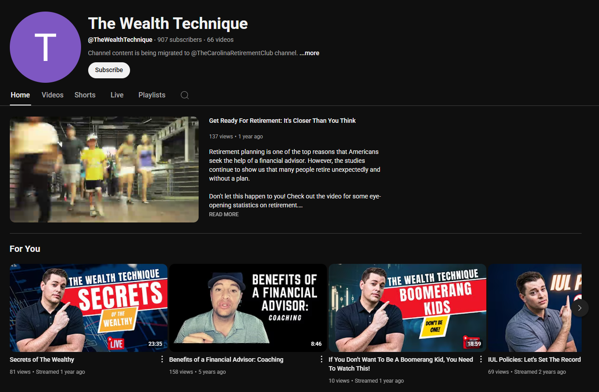Screen dimensions: 599x392
Task: Open the Get Ready For Retirement video title
Action: coord(282,121)
